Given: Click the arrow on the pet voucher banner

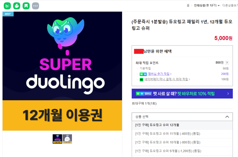Looking at the screenshot, I should click(x=228, y=93).
